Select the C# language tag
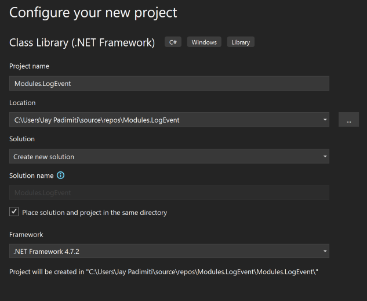The height and width of the screenshot is (301, 367). (x=173, y=42)
